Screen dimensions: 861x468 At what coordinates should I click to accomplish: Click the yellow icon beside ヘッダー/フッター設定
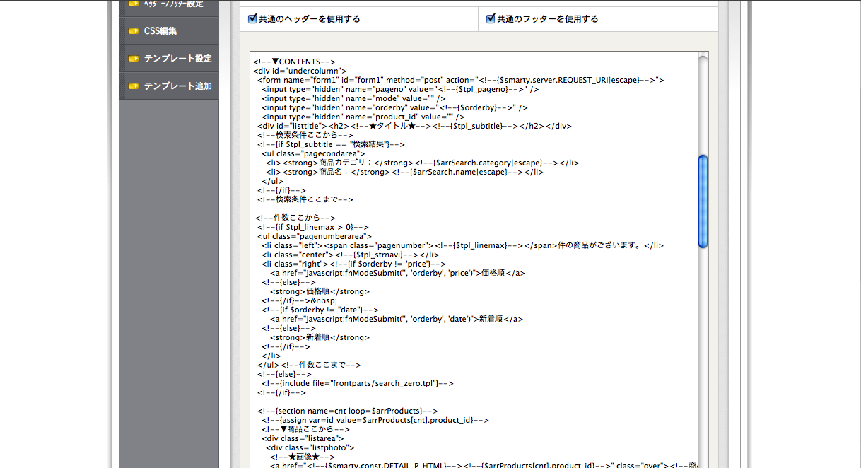[x=133, y=4]
